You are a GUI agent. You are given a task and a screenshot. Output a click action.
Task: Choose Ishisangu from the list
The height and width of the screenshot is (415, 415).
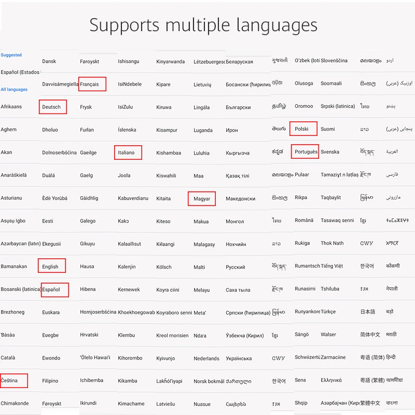128,61
